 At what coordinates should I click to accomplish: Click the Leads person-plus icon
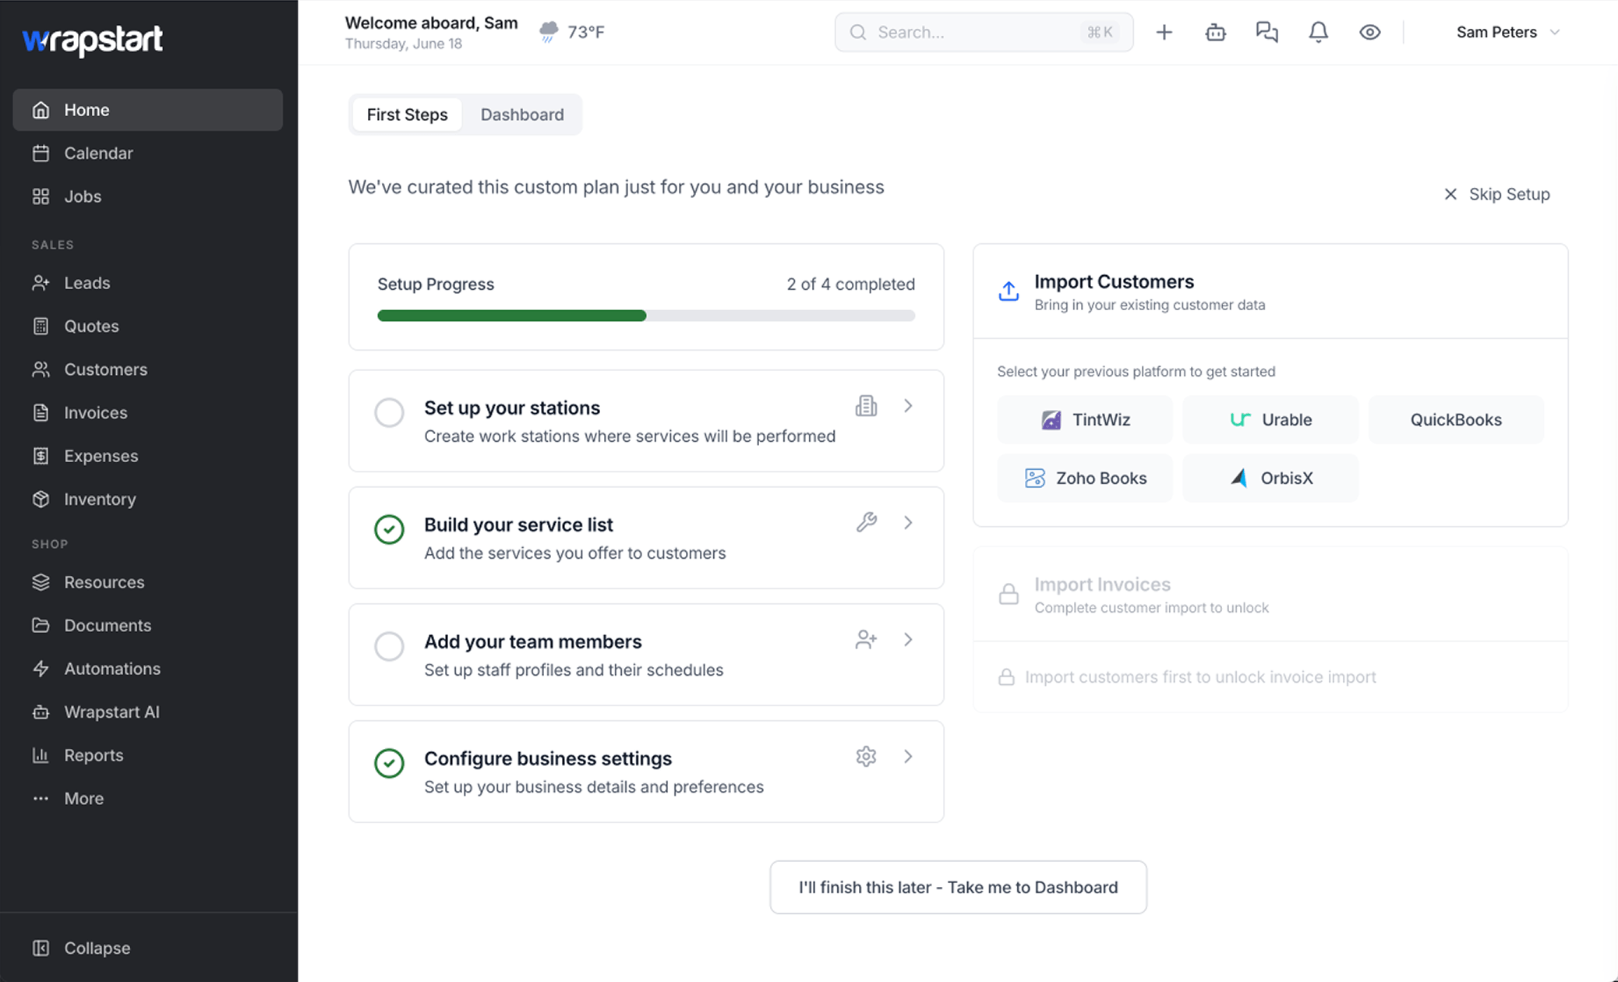(41, 283)
